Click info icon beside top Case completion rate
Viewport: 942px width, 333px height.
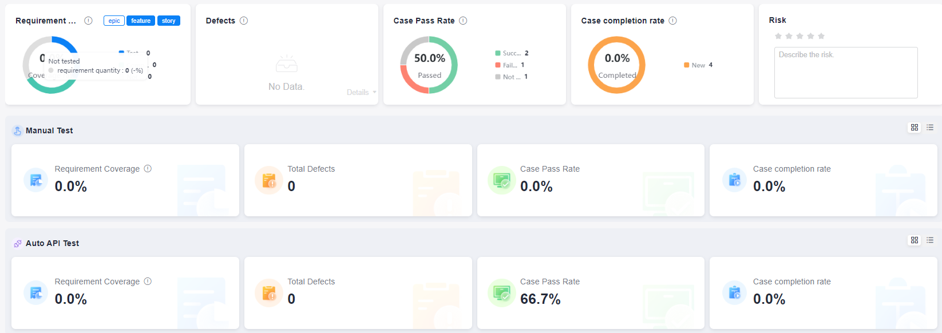point(673,21)
